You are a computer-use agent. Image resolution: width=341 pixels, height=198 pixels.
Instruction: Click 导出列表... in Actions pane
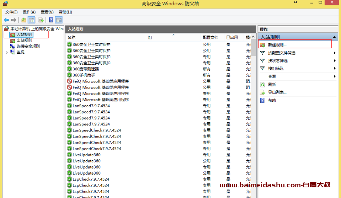pyautogui.click(x=277, y=92)
